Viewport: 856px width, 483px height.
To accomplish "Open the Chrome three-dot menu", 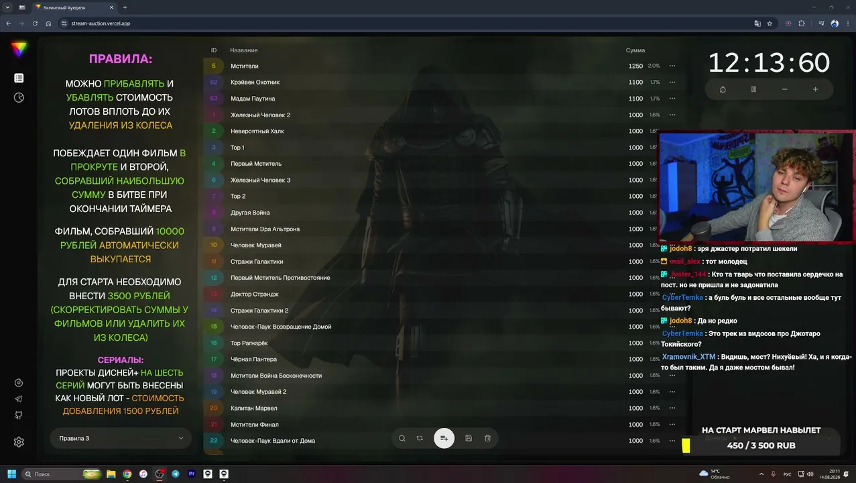I will coord(847,23).
